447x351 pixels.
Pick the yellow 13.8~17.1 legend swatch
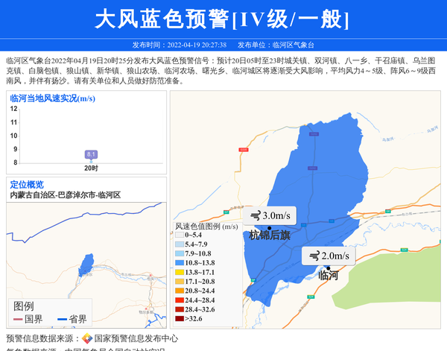[179, 272]
